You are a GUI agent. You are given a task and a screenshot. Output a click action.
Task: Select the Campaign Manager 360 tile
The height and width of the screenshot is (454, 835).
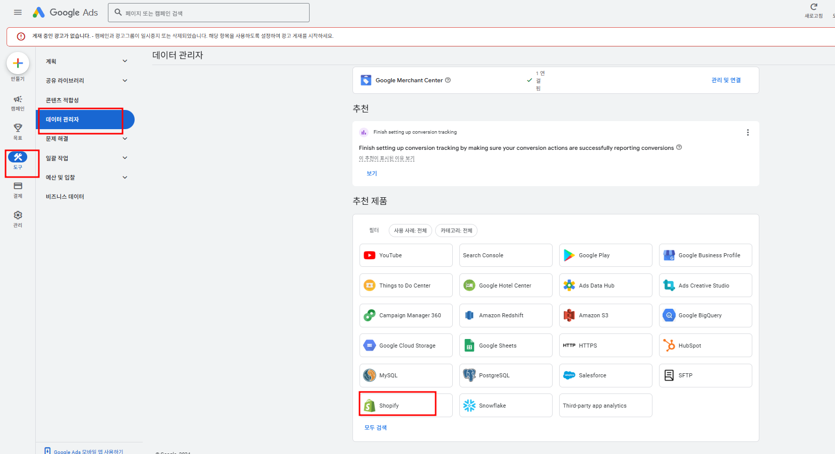tap(406, 315)
